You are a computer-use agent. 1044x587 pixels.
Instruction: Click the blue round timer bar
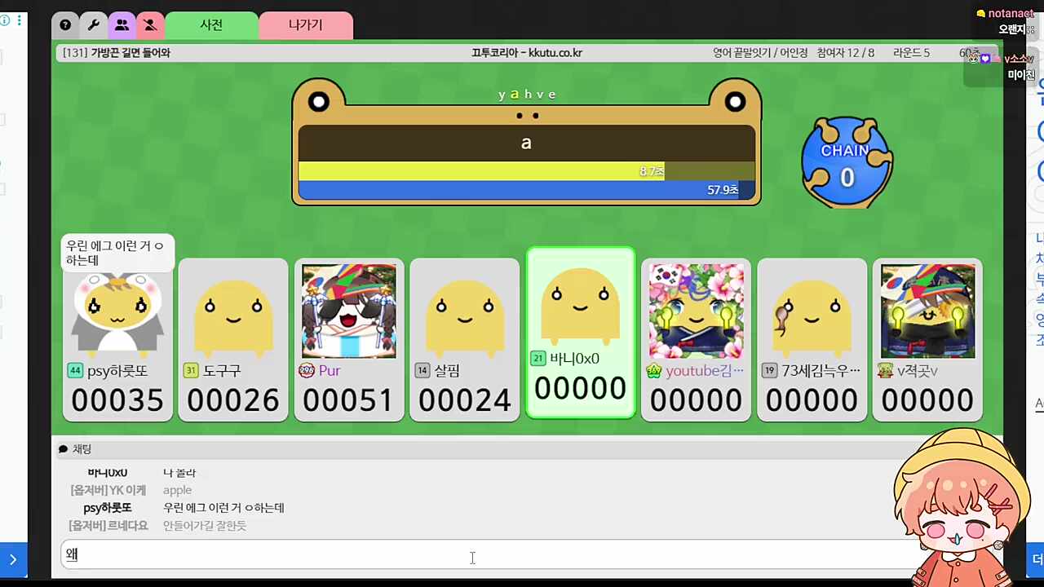point(527,190)
